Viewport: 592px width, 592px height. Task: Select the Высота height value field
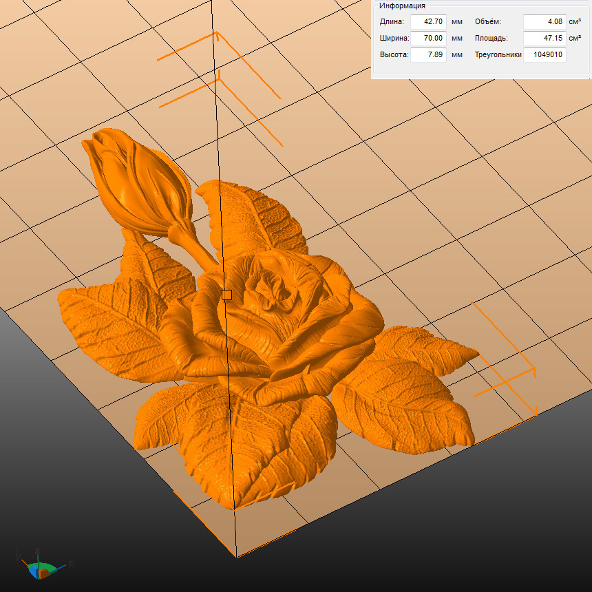pos(428,54)
